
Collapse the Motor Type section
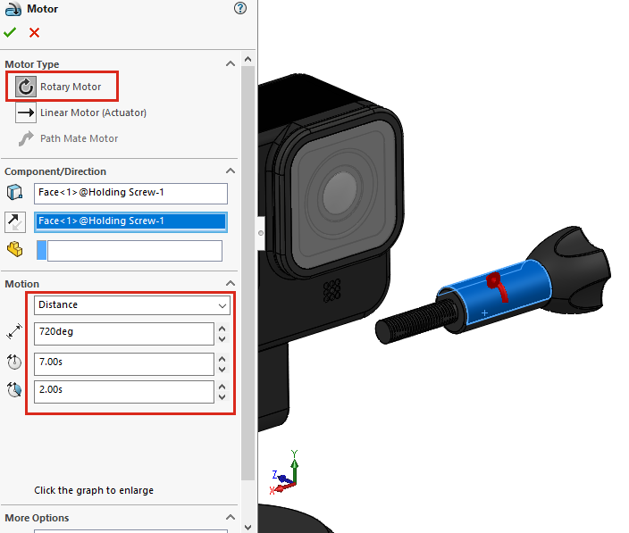[231, 64]
